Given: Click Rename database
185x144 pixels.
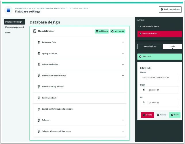Looking at the screenshot, I should tap(150, 27).
